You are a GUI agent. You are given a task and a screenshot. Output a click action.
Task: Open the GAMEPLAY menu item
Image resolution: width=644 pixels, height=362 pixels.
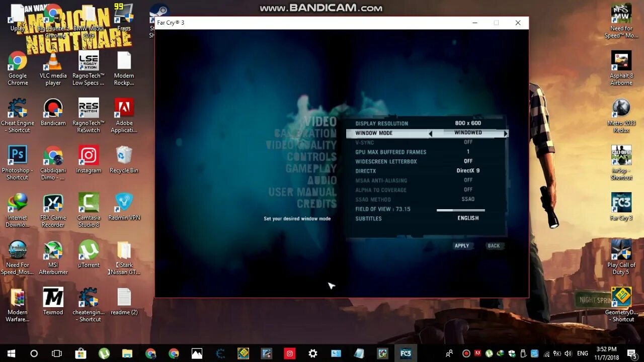click(311, 168)
